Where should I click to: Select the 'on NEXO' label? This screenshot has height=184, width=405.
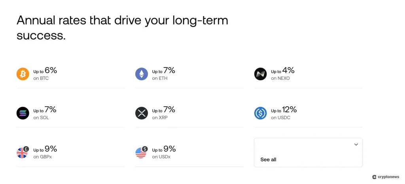click(x=280, y=78)
